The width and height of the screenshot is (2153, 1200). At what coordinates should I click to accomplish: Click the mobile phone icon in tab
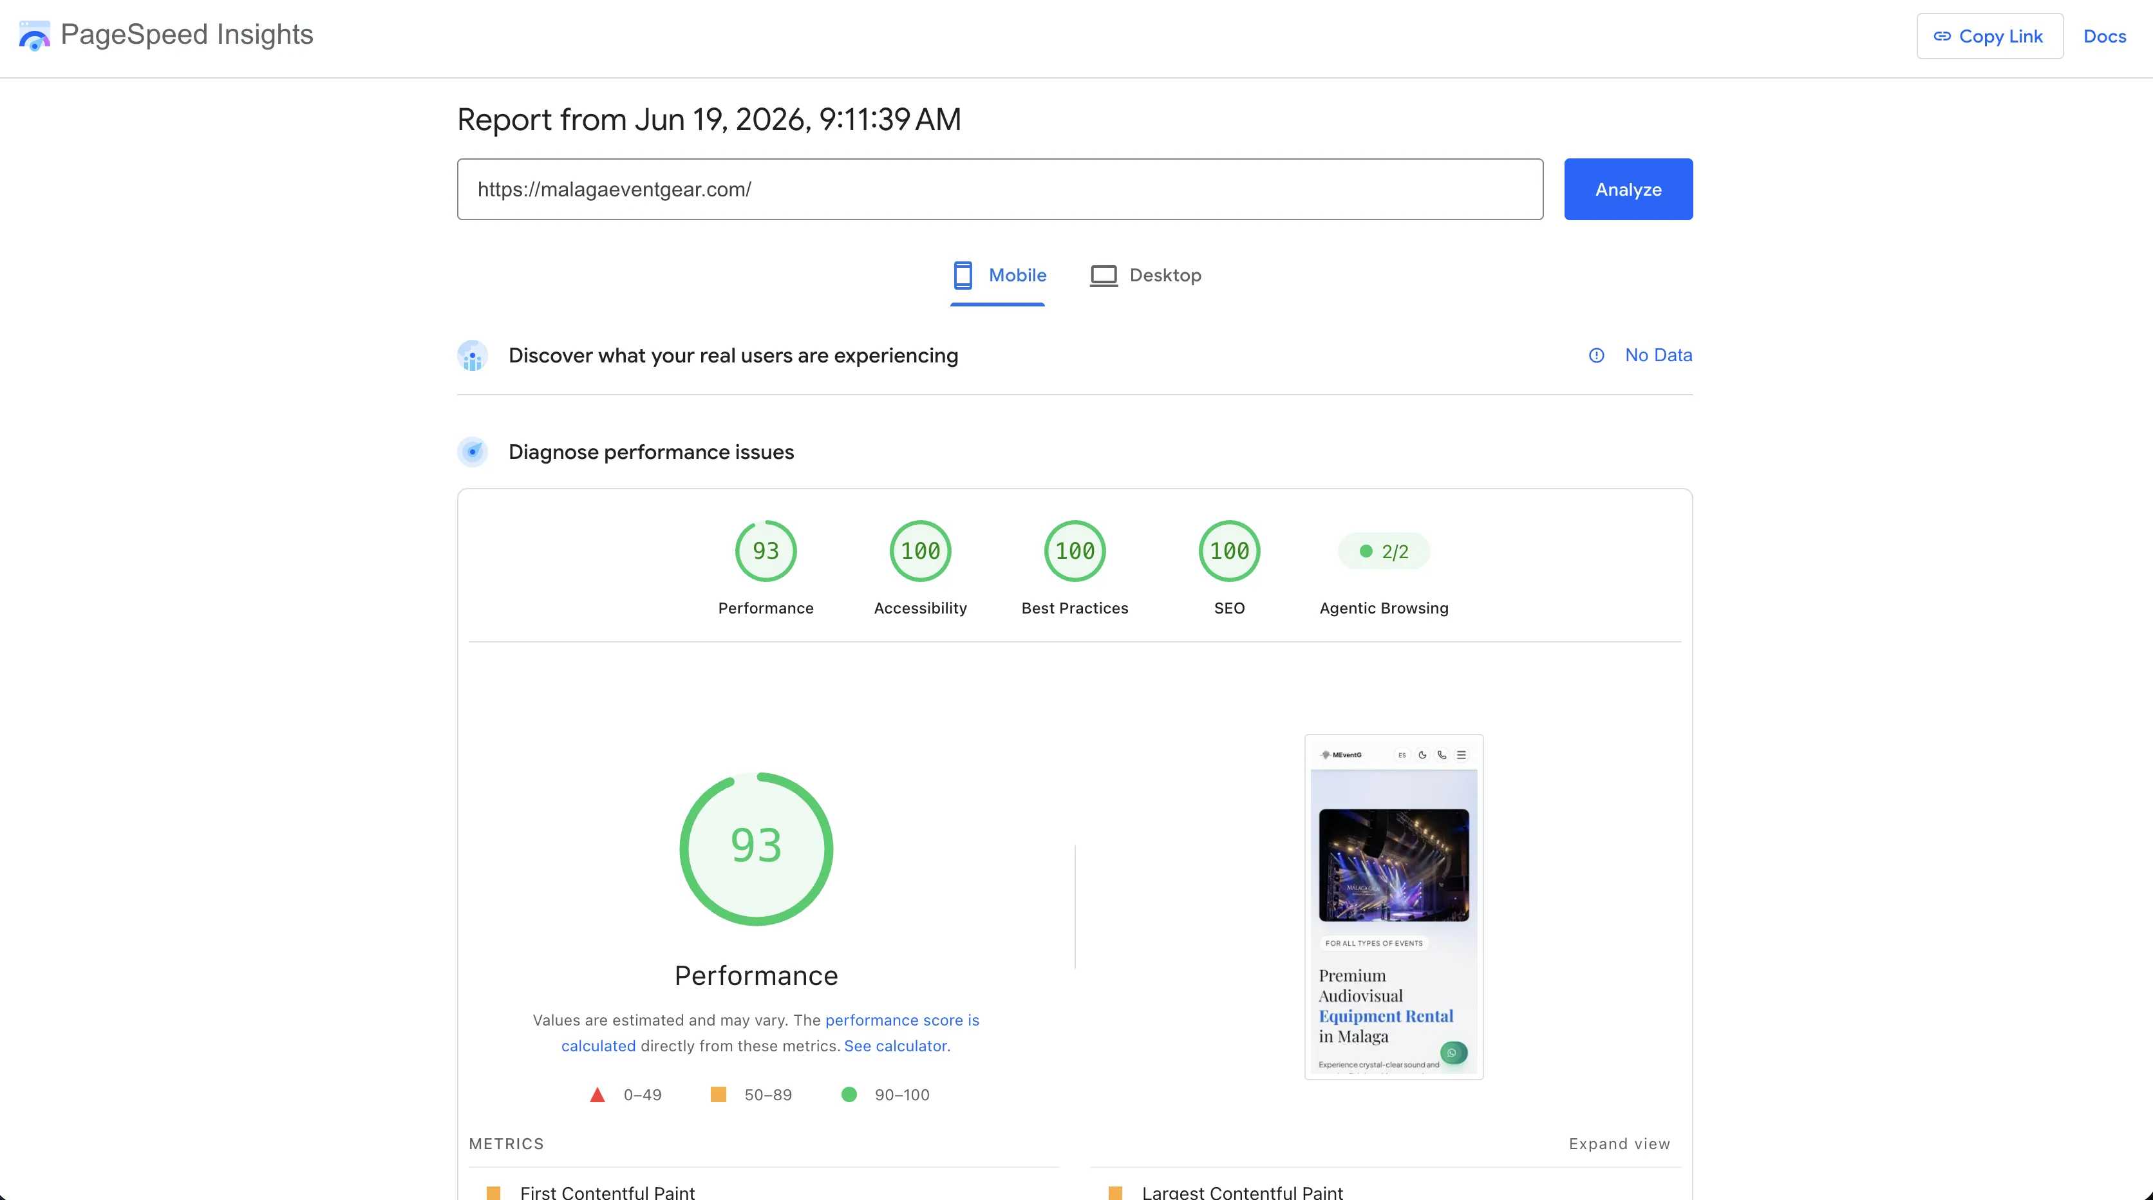coord(963,275)
